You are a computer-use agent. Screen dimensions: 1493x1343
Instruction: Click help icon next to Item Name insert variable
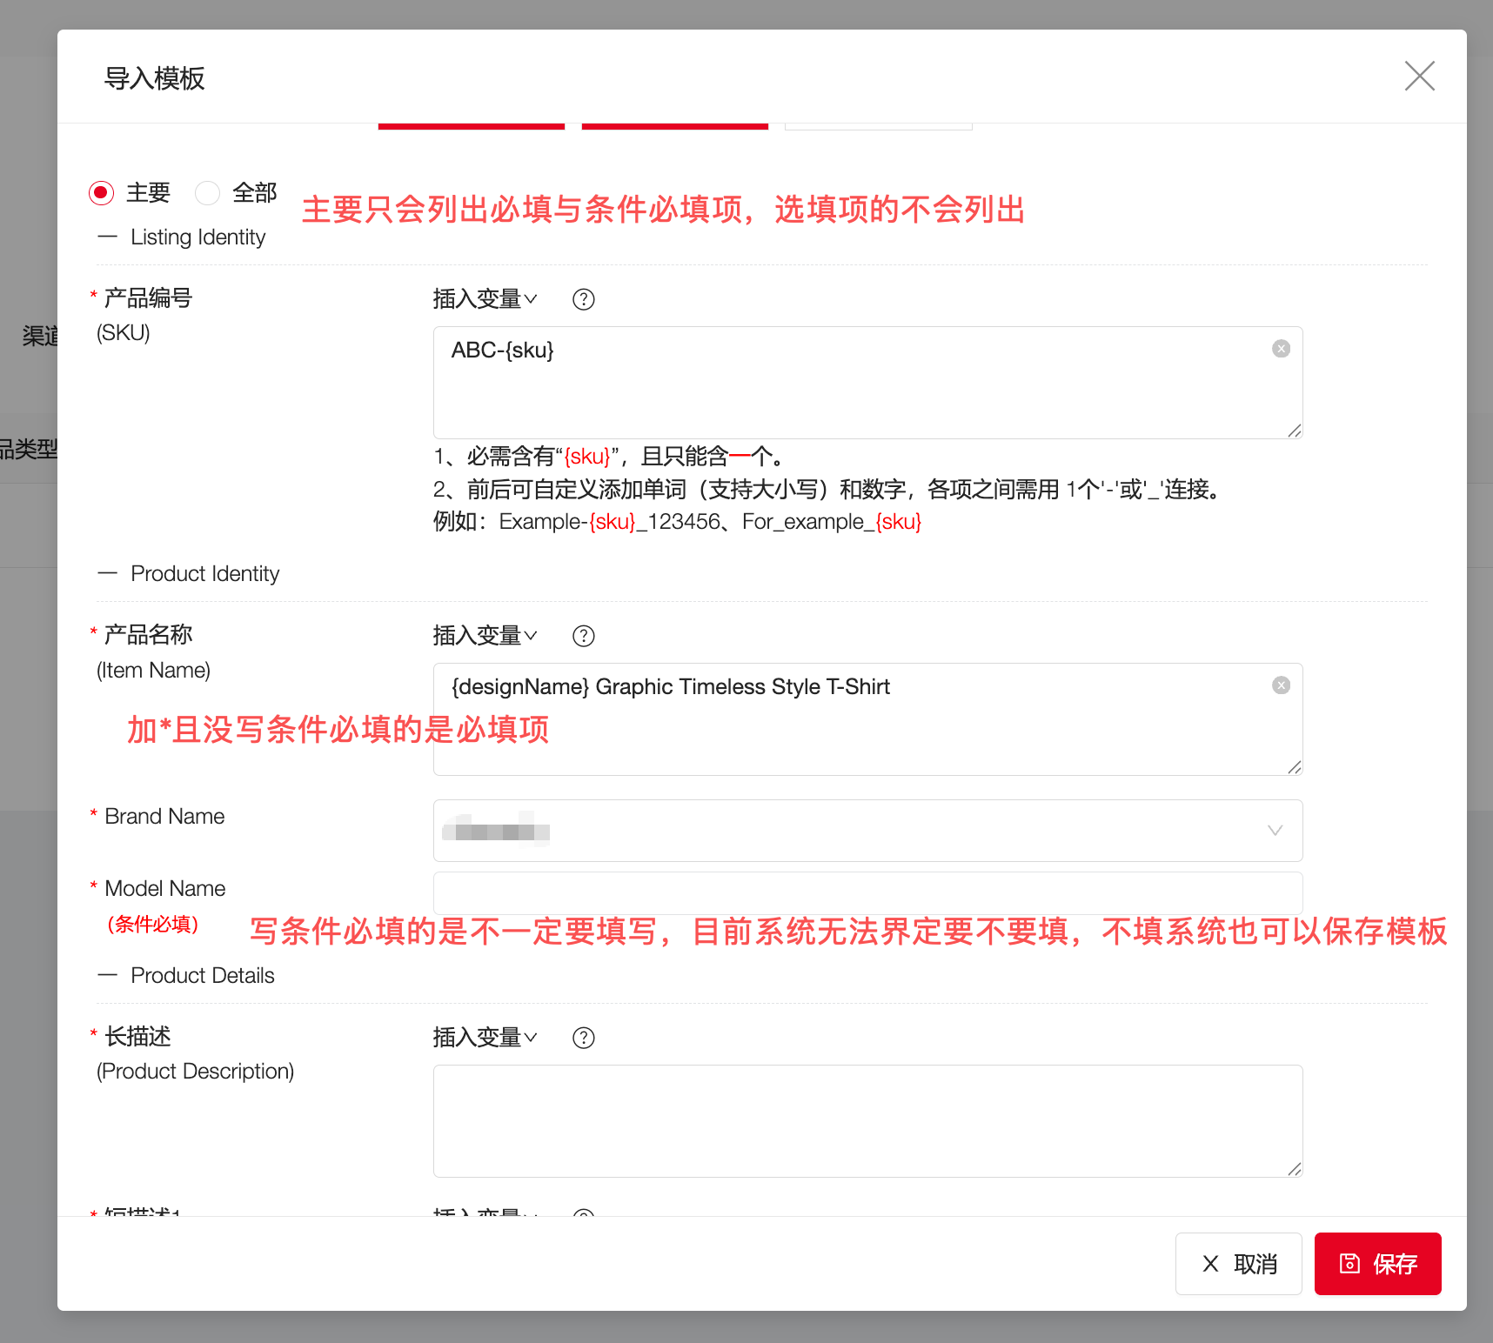584,636
